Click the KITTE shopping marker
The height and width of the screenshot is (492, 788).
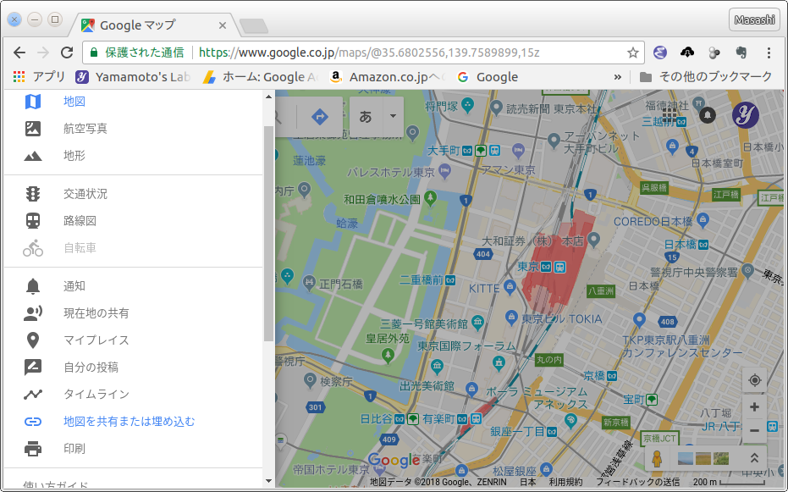pyautogui.click(x=510, y=289)
